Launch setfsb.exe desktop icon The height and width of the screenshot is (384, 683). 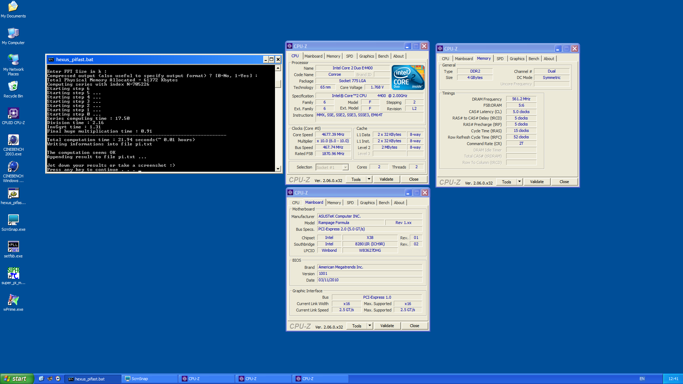[x=13, y=250]
